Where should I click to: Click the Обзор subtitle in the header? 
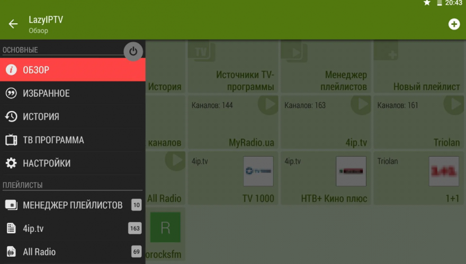click(38, 31)
